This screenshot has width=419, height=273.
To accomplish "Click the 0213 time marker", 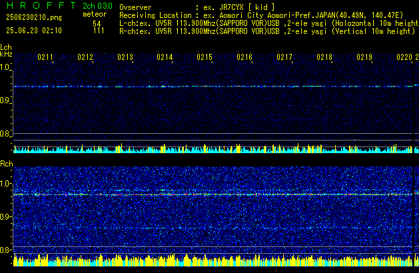I will pos(125,57).
